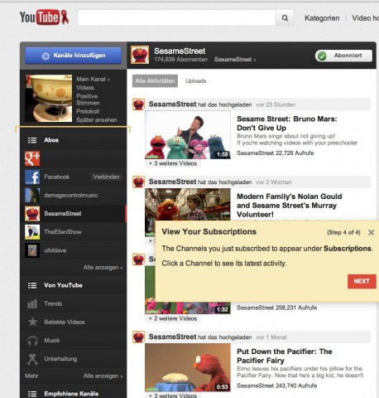The image size is (379, 398).
Task: Click the search magnifier button
Action: [x=285, y=18]
